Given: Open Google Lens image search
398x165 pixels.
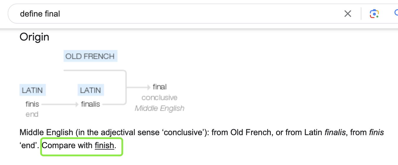Looking at the screenshot, I should point(374,14).
